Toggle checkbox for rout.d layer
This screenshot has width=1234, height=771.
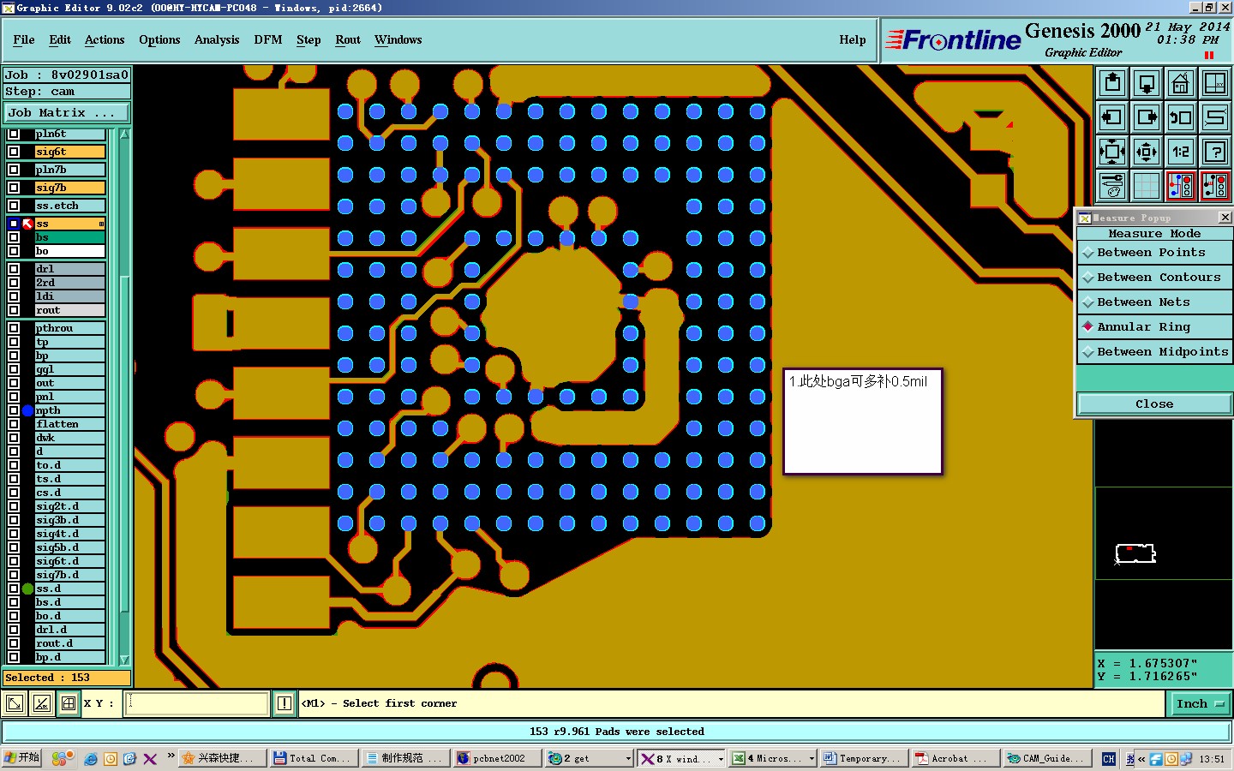coord(14,643)
